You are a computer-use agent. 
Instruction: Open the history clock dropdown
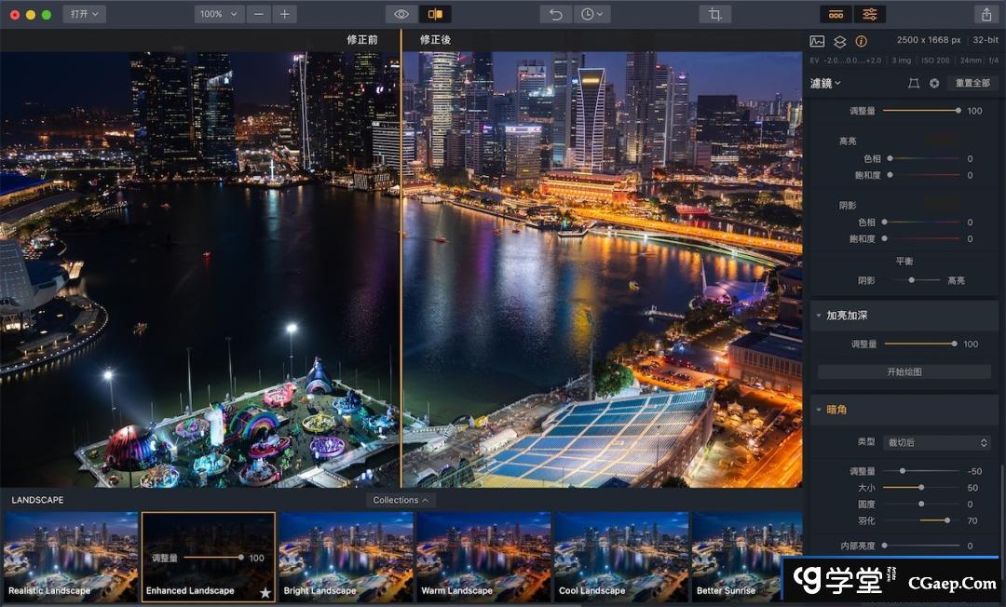click(x=591, y=14)
